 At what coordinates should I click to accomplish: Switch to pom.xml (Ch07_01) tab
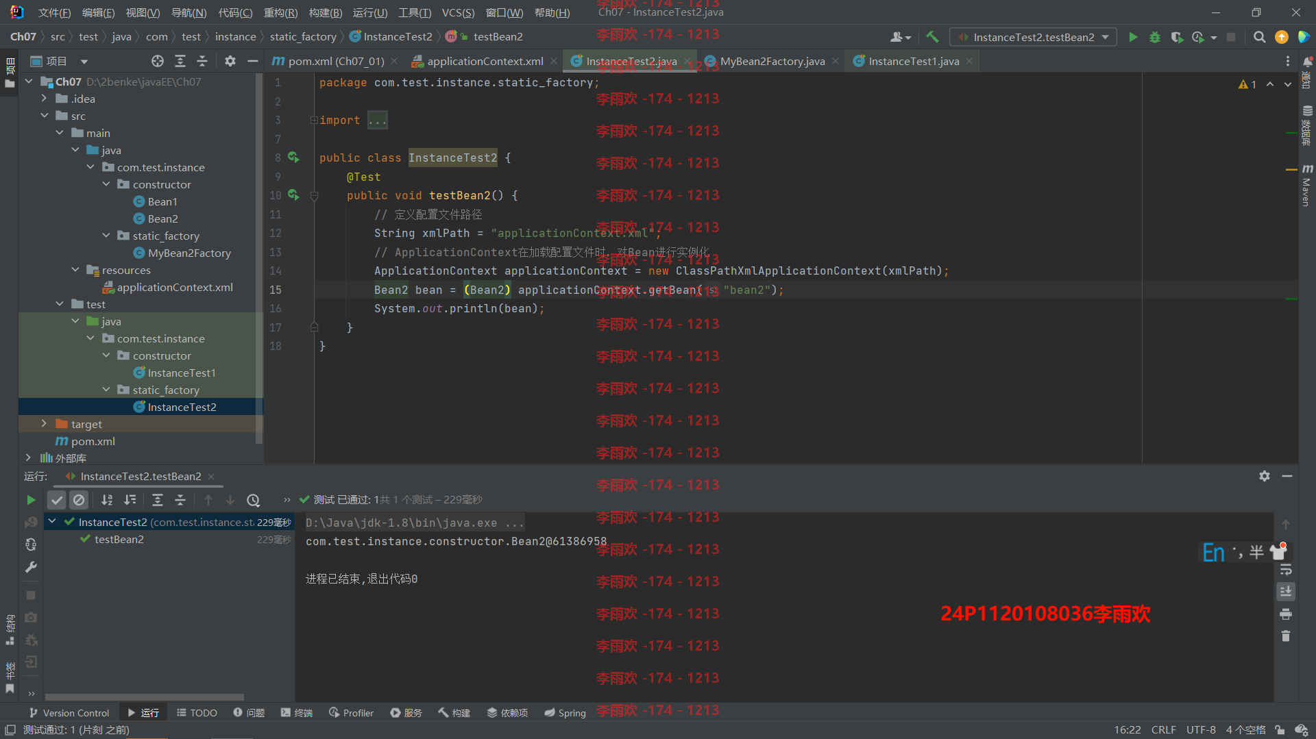point(336,61)
